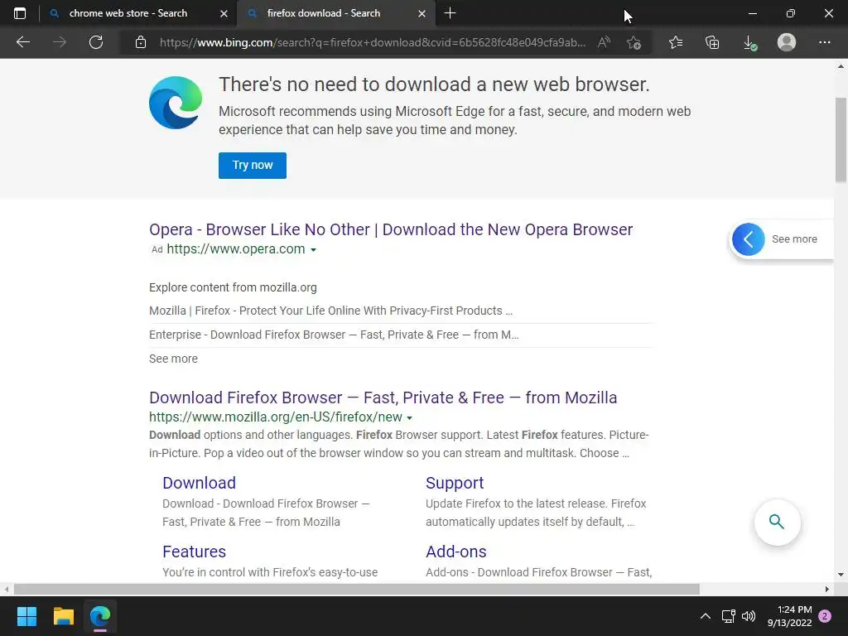Add this page to favorites
This screenshot has width=848, height=636.
click(634, 42)
